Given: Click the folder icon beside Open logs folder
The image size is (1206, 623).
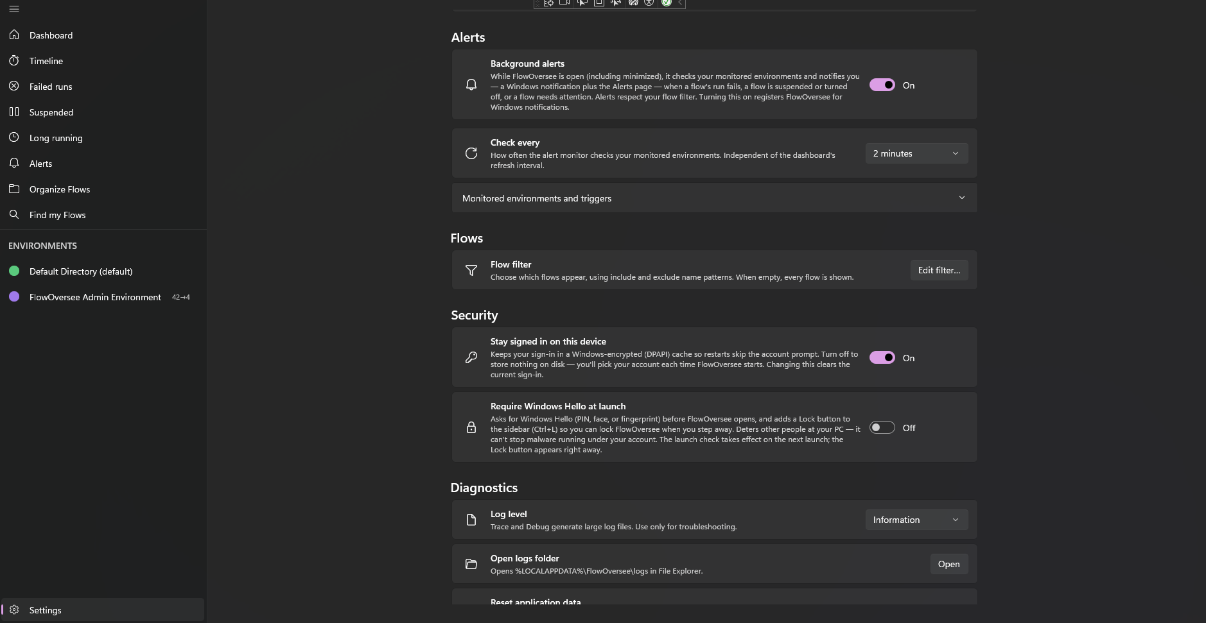Looking at the screenshot, I should (471, 564).
